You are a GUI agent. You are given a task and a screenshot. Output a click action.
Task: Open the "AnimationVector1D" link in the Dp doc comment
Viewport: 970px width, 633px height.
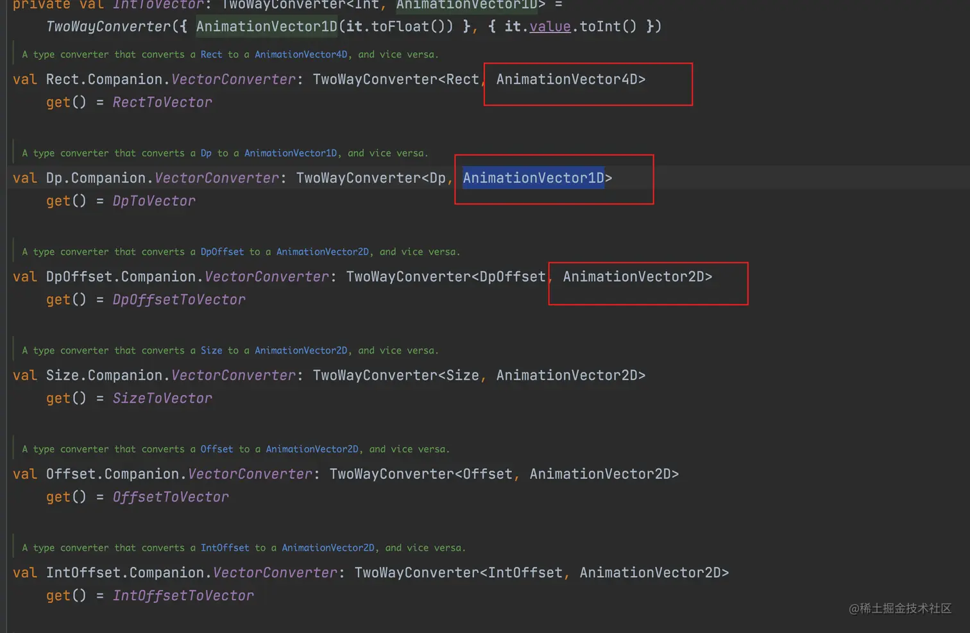click(291, 153)
